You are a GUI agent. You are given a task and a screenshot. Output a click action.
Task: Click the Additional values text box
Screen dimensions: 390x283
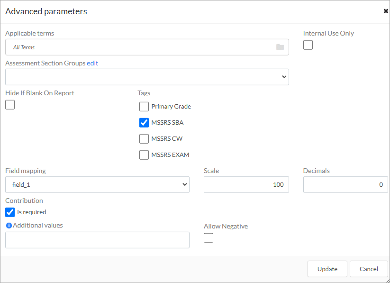click(97, 240)
